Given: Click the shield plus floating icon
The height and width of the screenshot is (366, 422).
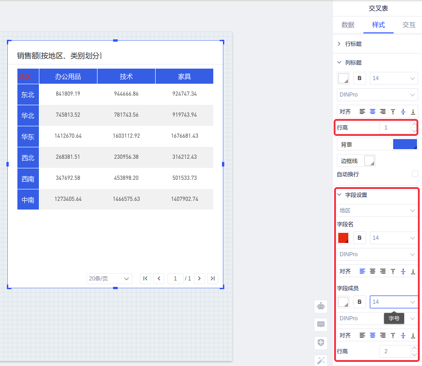Looking at the screenshot, I should tap(321, 343).
